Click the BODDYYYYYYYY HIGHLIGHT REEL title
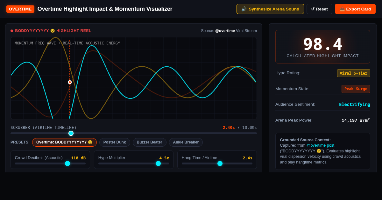382x200 pixels. click(53, 31)
